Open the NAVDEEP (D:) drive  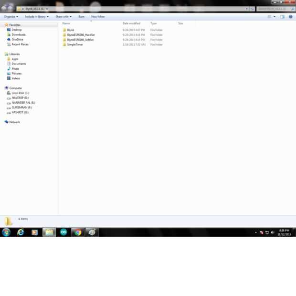(x=20, y=98)
